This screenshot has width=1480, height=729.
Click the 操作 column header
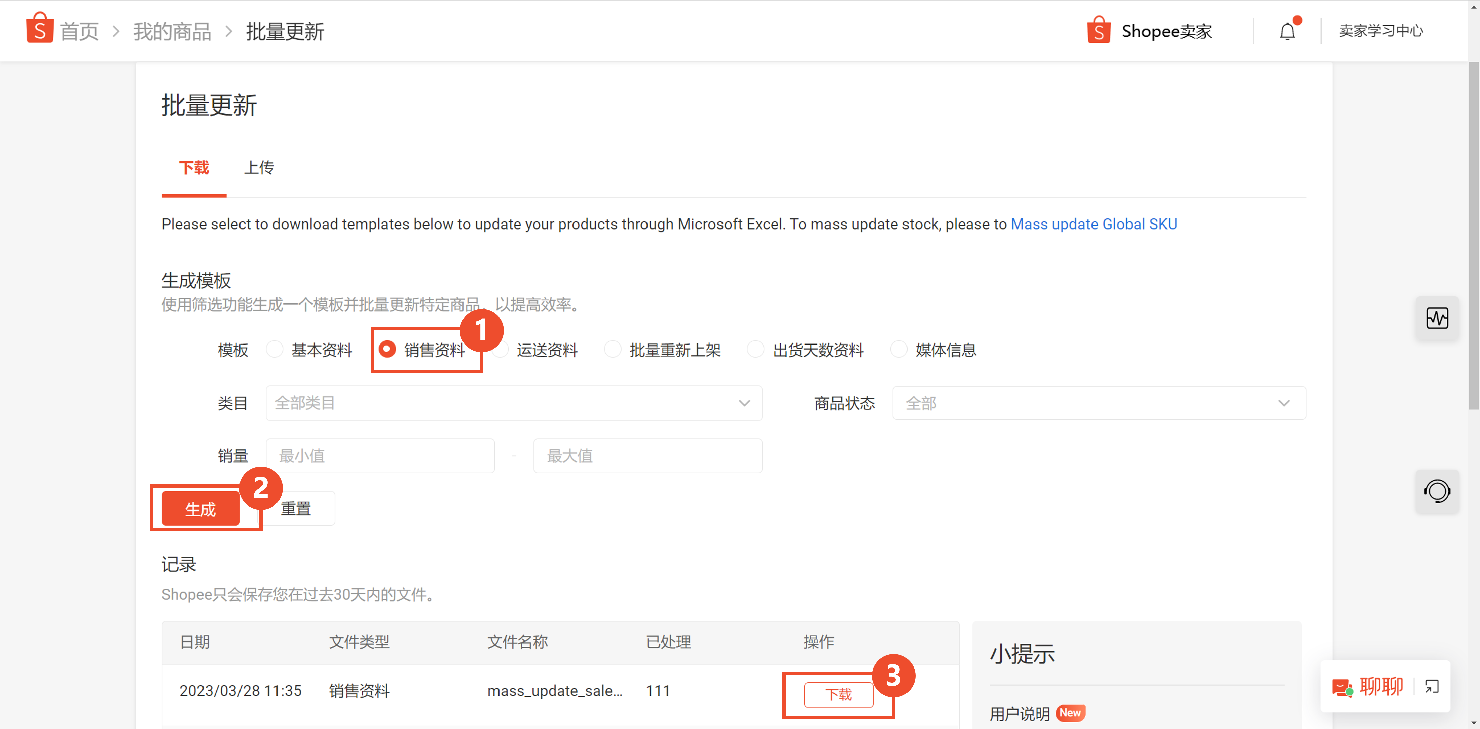pyautogui.click(x=818, y=642)
